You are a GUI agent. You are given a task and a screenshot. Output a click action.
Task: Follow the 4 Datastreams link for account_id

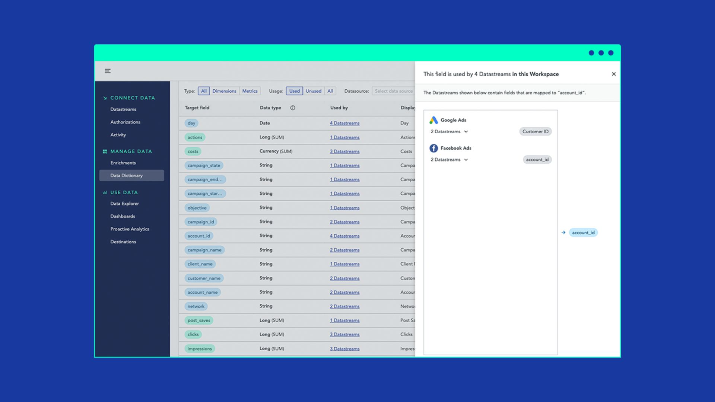pos(344,236)
